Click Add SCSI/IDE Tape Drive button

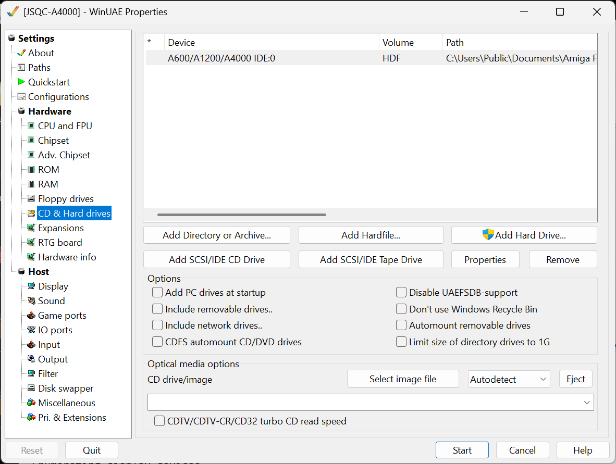(x=371, y=259)
